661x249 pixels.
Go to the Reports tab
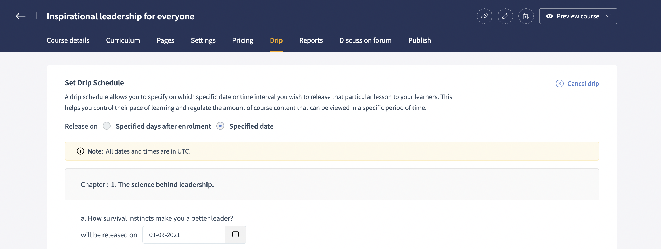311,40
